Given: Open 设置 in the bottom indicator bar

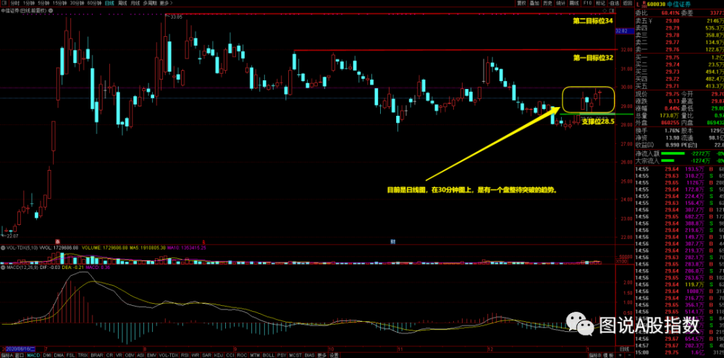Looking at the screenshot, I should click(x=333, y=355).
